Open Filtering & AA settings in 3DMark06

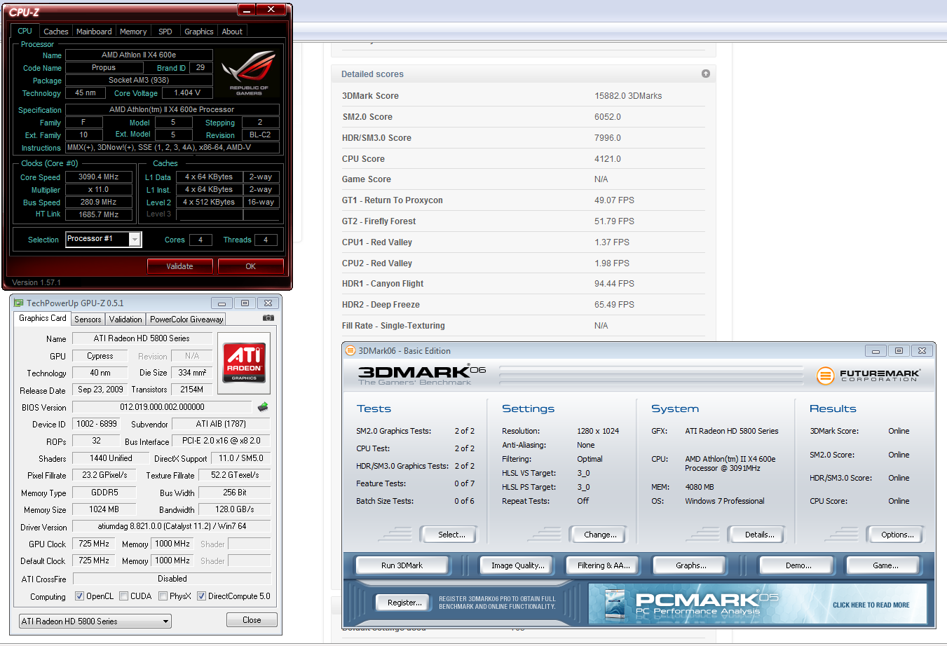604,565
